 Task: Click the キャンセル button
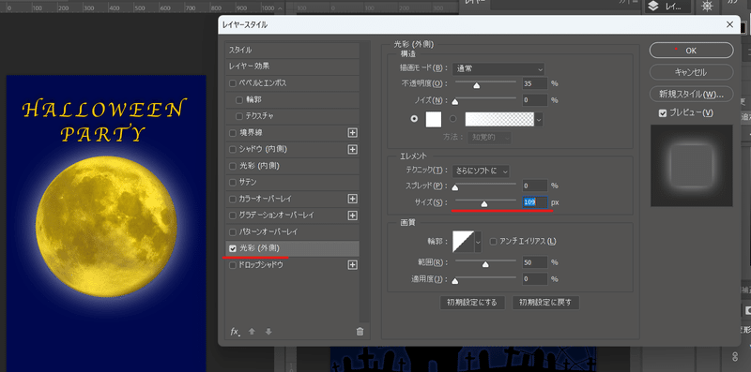691,72
